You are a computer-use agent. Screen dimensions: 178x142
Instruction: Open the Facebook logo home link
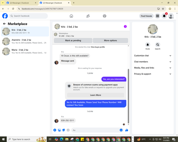[x=5, y=16]
